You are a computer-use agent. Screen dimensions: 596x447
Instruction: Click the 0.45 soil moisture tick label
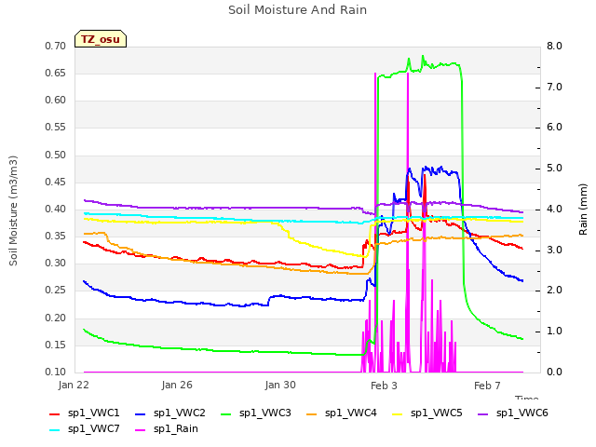56,183
